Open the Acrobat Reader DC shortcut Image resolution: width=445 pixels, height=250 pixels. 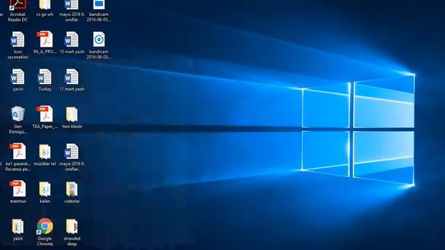(x=17, y=11)
